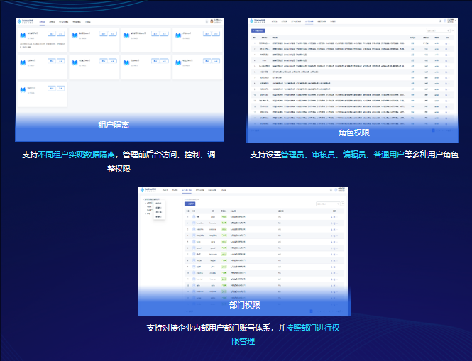Select the underlined tab in the department screenshot navigation
Screen dimensions: 472x361
(187, 189)
